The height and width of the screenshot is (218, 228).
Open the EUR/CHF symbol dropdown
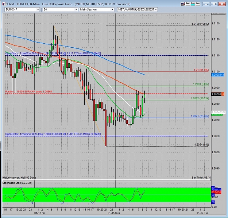pyautogui.click(x=38, y=9)
